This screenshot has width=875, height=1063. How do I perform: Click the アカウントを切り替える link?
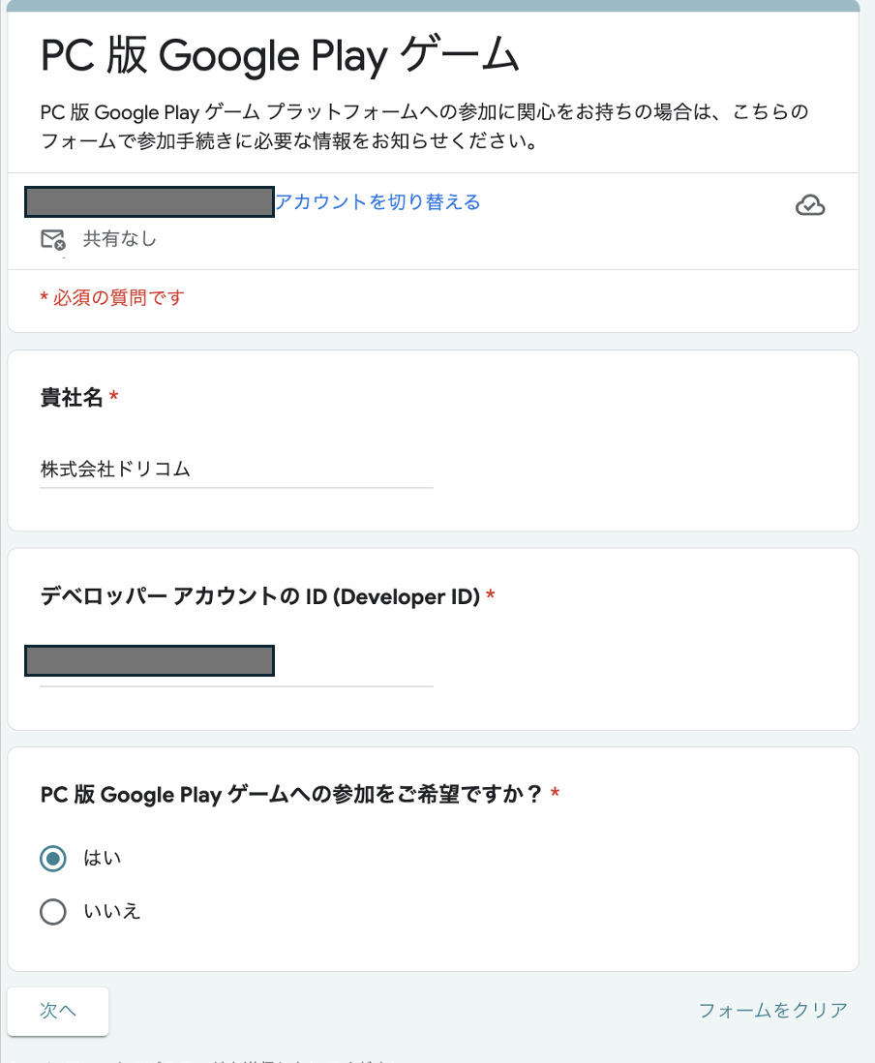click(x=377, y=202)
